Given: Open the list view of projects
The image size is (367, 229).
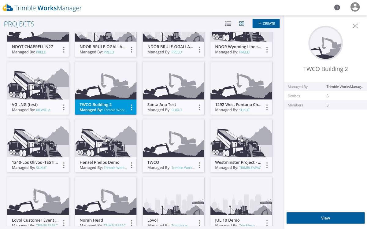Looking at the screenshot, I should 228,23.
